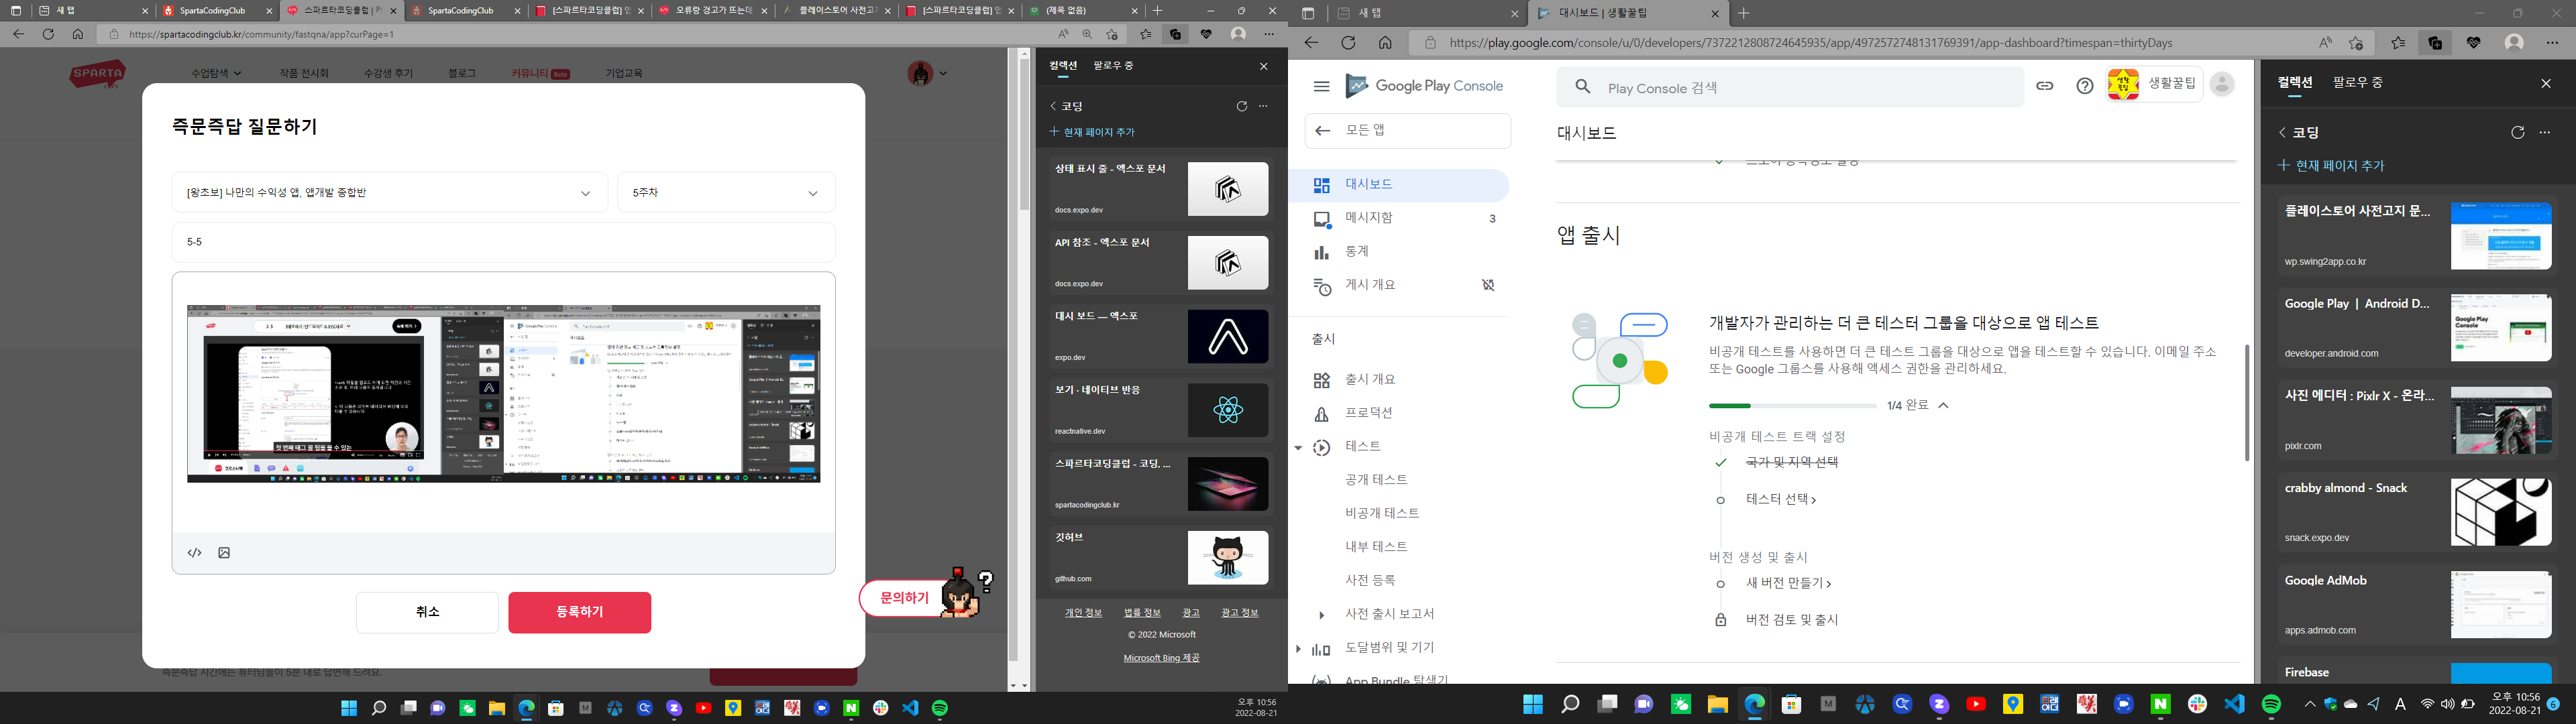Click the 5-5 title input field
Viewport: 2576px width, 724px height.
coord(503,242)
